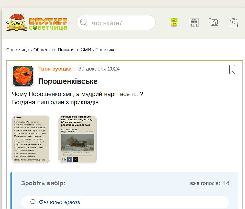The height and width of the screenshot is (209, 245).
Task: Click the Facebook icon inside the second thumbnail
Action: (70, 159)
